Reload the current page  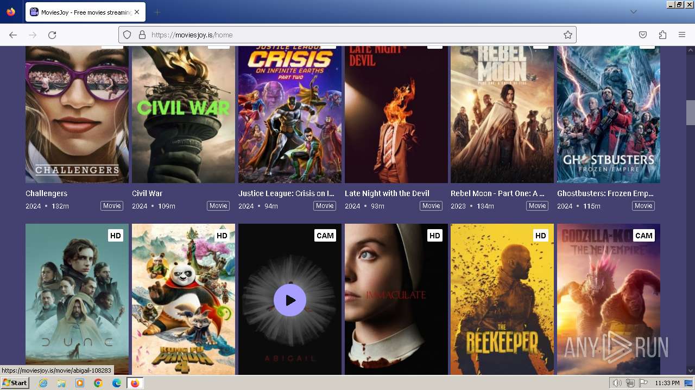52,35
